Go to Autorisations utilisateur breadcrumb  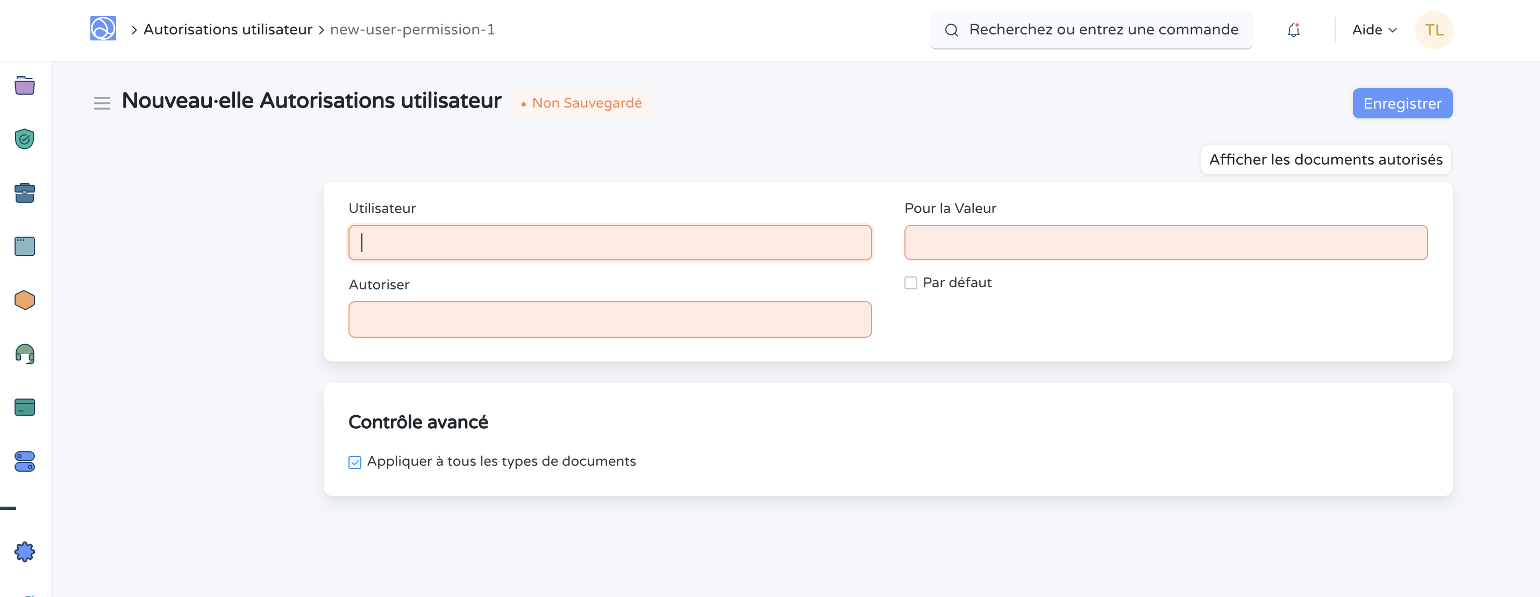[x=228, y=30]
